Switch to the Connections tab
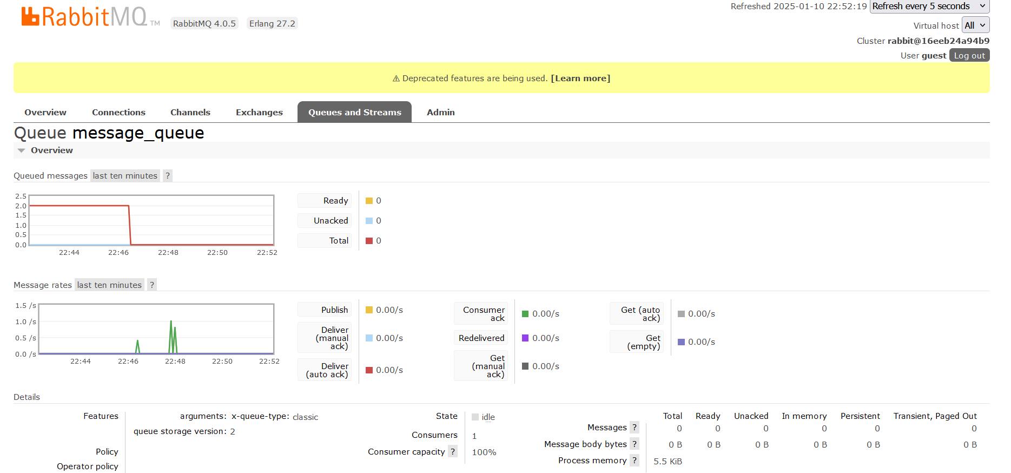The height and width of the screenshot is (473, 1011). pyautogui.click(x=118, y=112)
